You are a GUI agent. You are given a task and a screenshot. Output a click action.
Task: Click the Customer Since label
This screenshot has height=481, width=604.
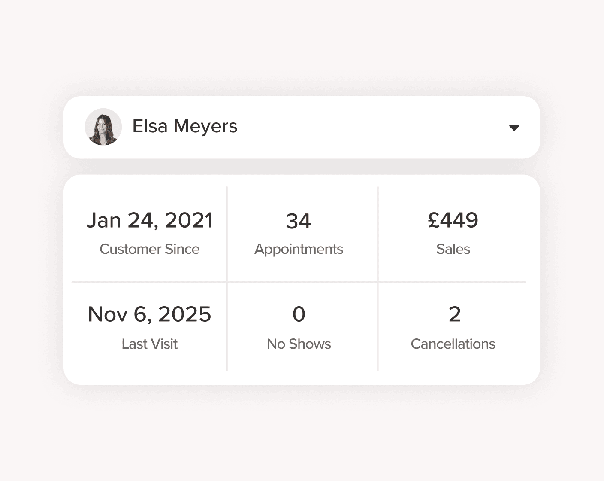click(x=149, y=249)
